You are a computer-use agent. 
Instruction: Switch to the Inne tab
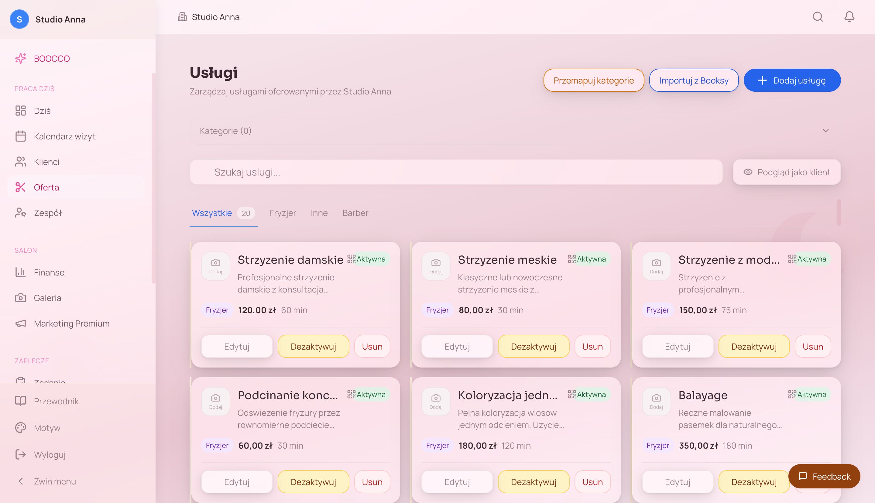coord(319,213)
